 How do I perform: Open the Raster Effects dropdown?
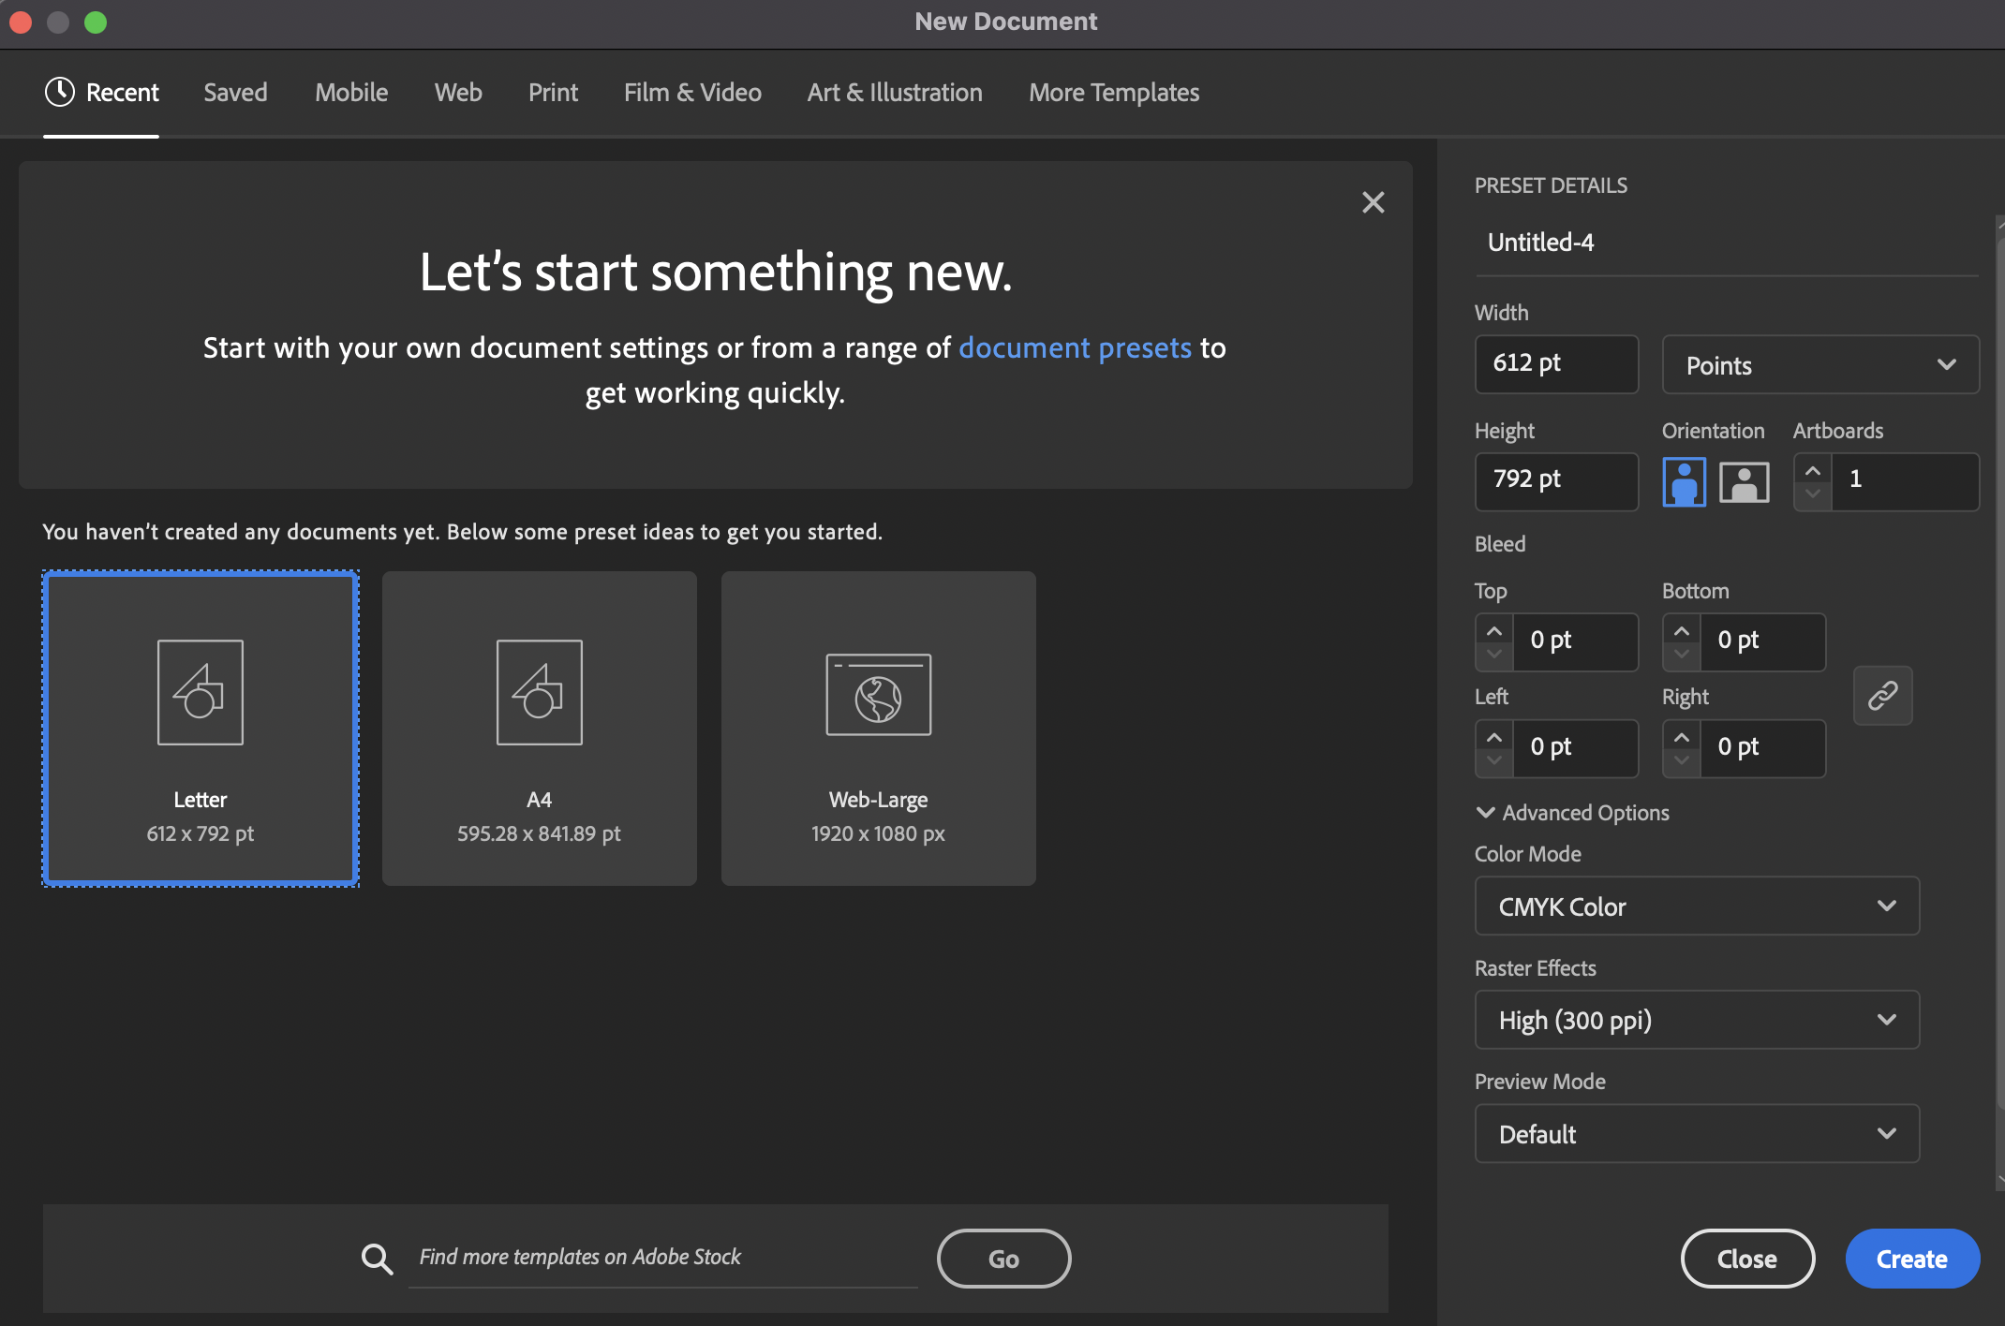1697,1020
